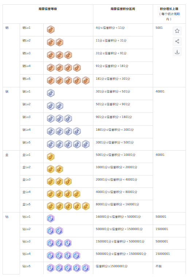
Task: Click the download icon
Action: click(x=177, y=52)
